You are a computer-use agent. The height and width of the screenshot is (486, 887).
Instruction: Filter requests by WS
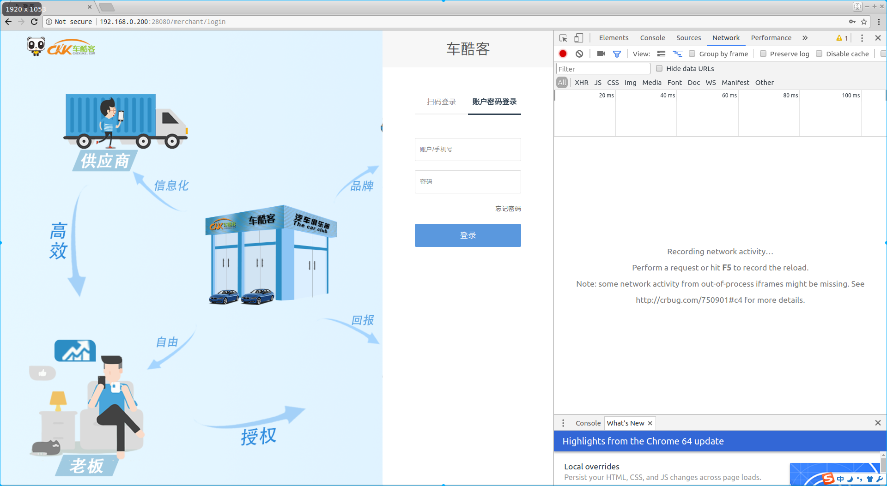coord(711,83)
